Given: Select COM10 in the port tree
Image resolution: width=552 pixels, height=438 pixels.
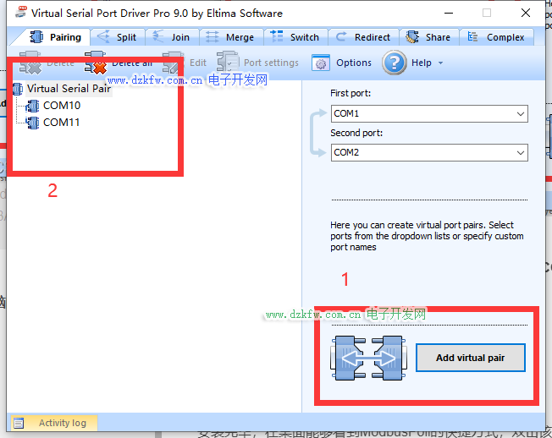Looking at the screenshot, I should pos(61,106).
